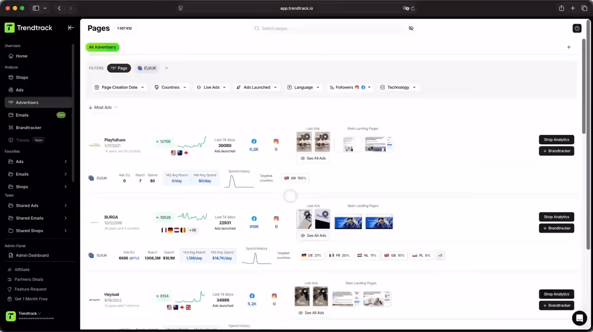Open the Trendtrack account menu
593x332 pixels.
pos(30,316)
